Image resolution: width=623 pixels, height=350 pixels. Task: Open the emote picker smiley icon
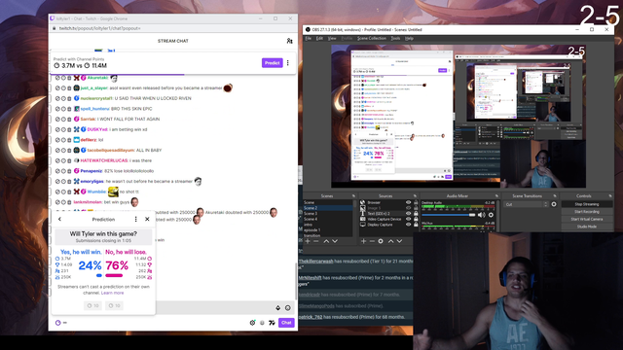[288, 307]
